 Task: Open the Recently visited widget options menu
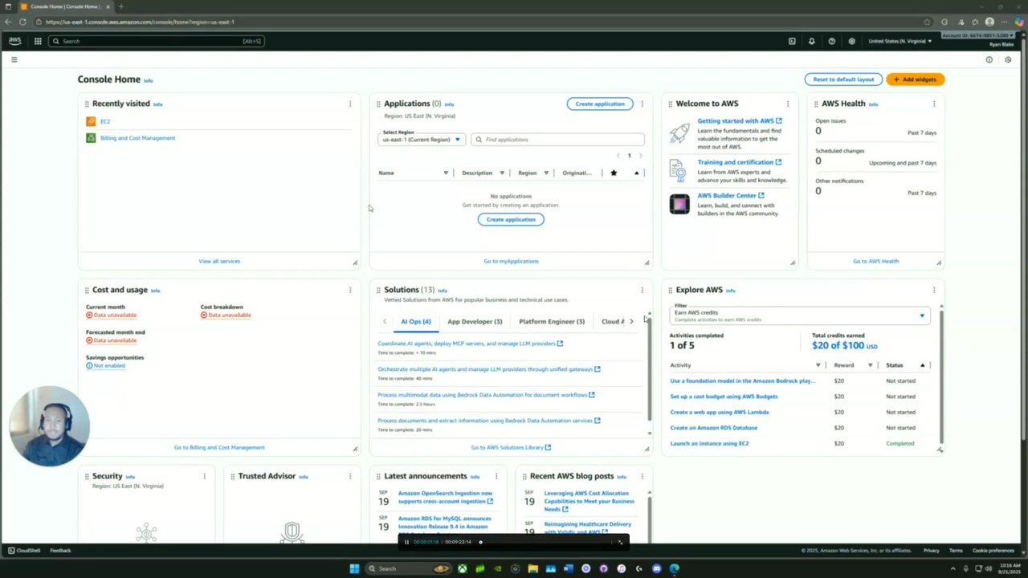(x=350, y=104)
